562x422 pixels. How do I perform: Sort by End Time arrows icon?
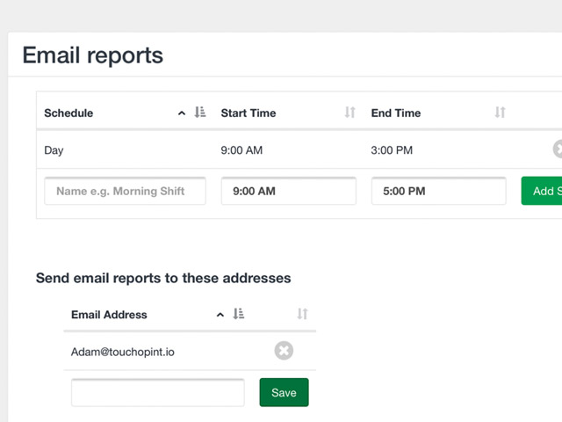coord(500,113)
